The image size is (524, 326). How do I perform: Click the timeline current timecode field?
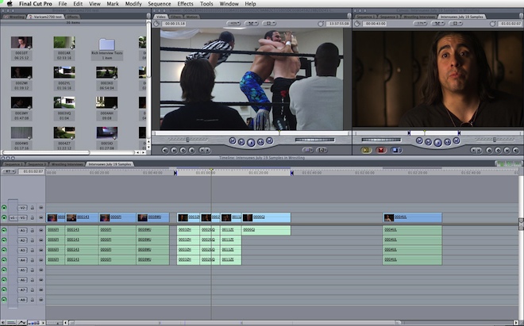[32, 171]
